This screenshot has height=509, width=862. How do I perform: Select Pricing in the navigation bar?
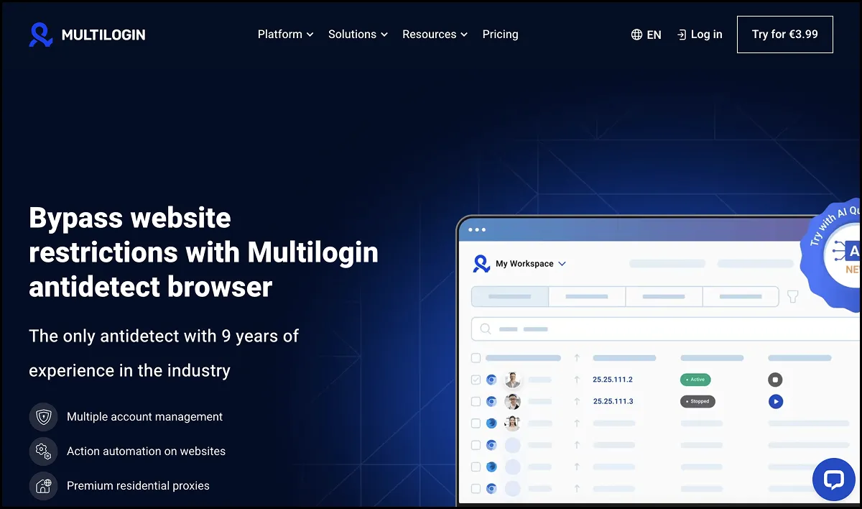500,34
